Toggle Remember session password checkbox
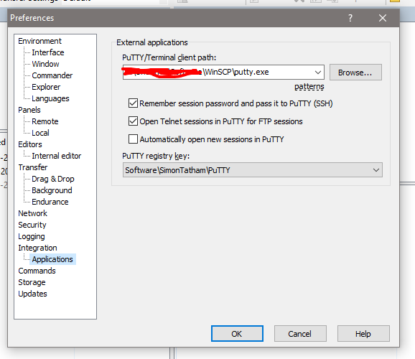 point(133,103)
